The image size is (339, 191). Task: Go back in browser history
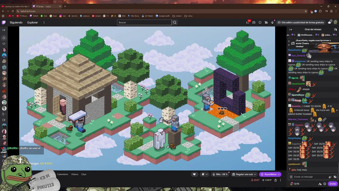[x=3, y=11]
